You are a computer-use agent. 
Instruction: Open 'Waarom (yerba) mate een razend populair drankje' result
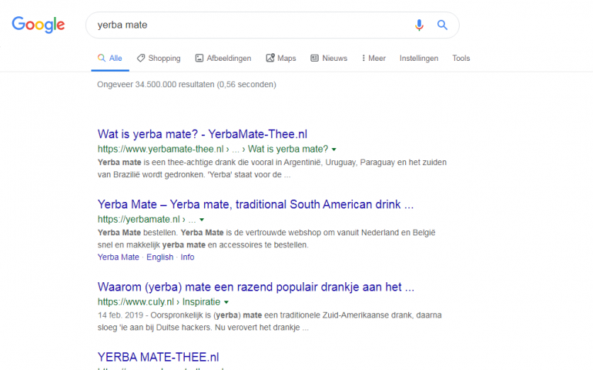256,287
